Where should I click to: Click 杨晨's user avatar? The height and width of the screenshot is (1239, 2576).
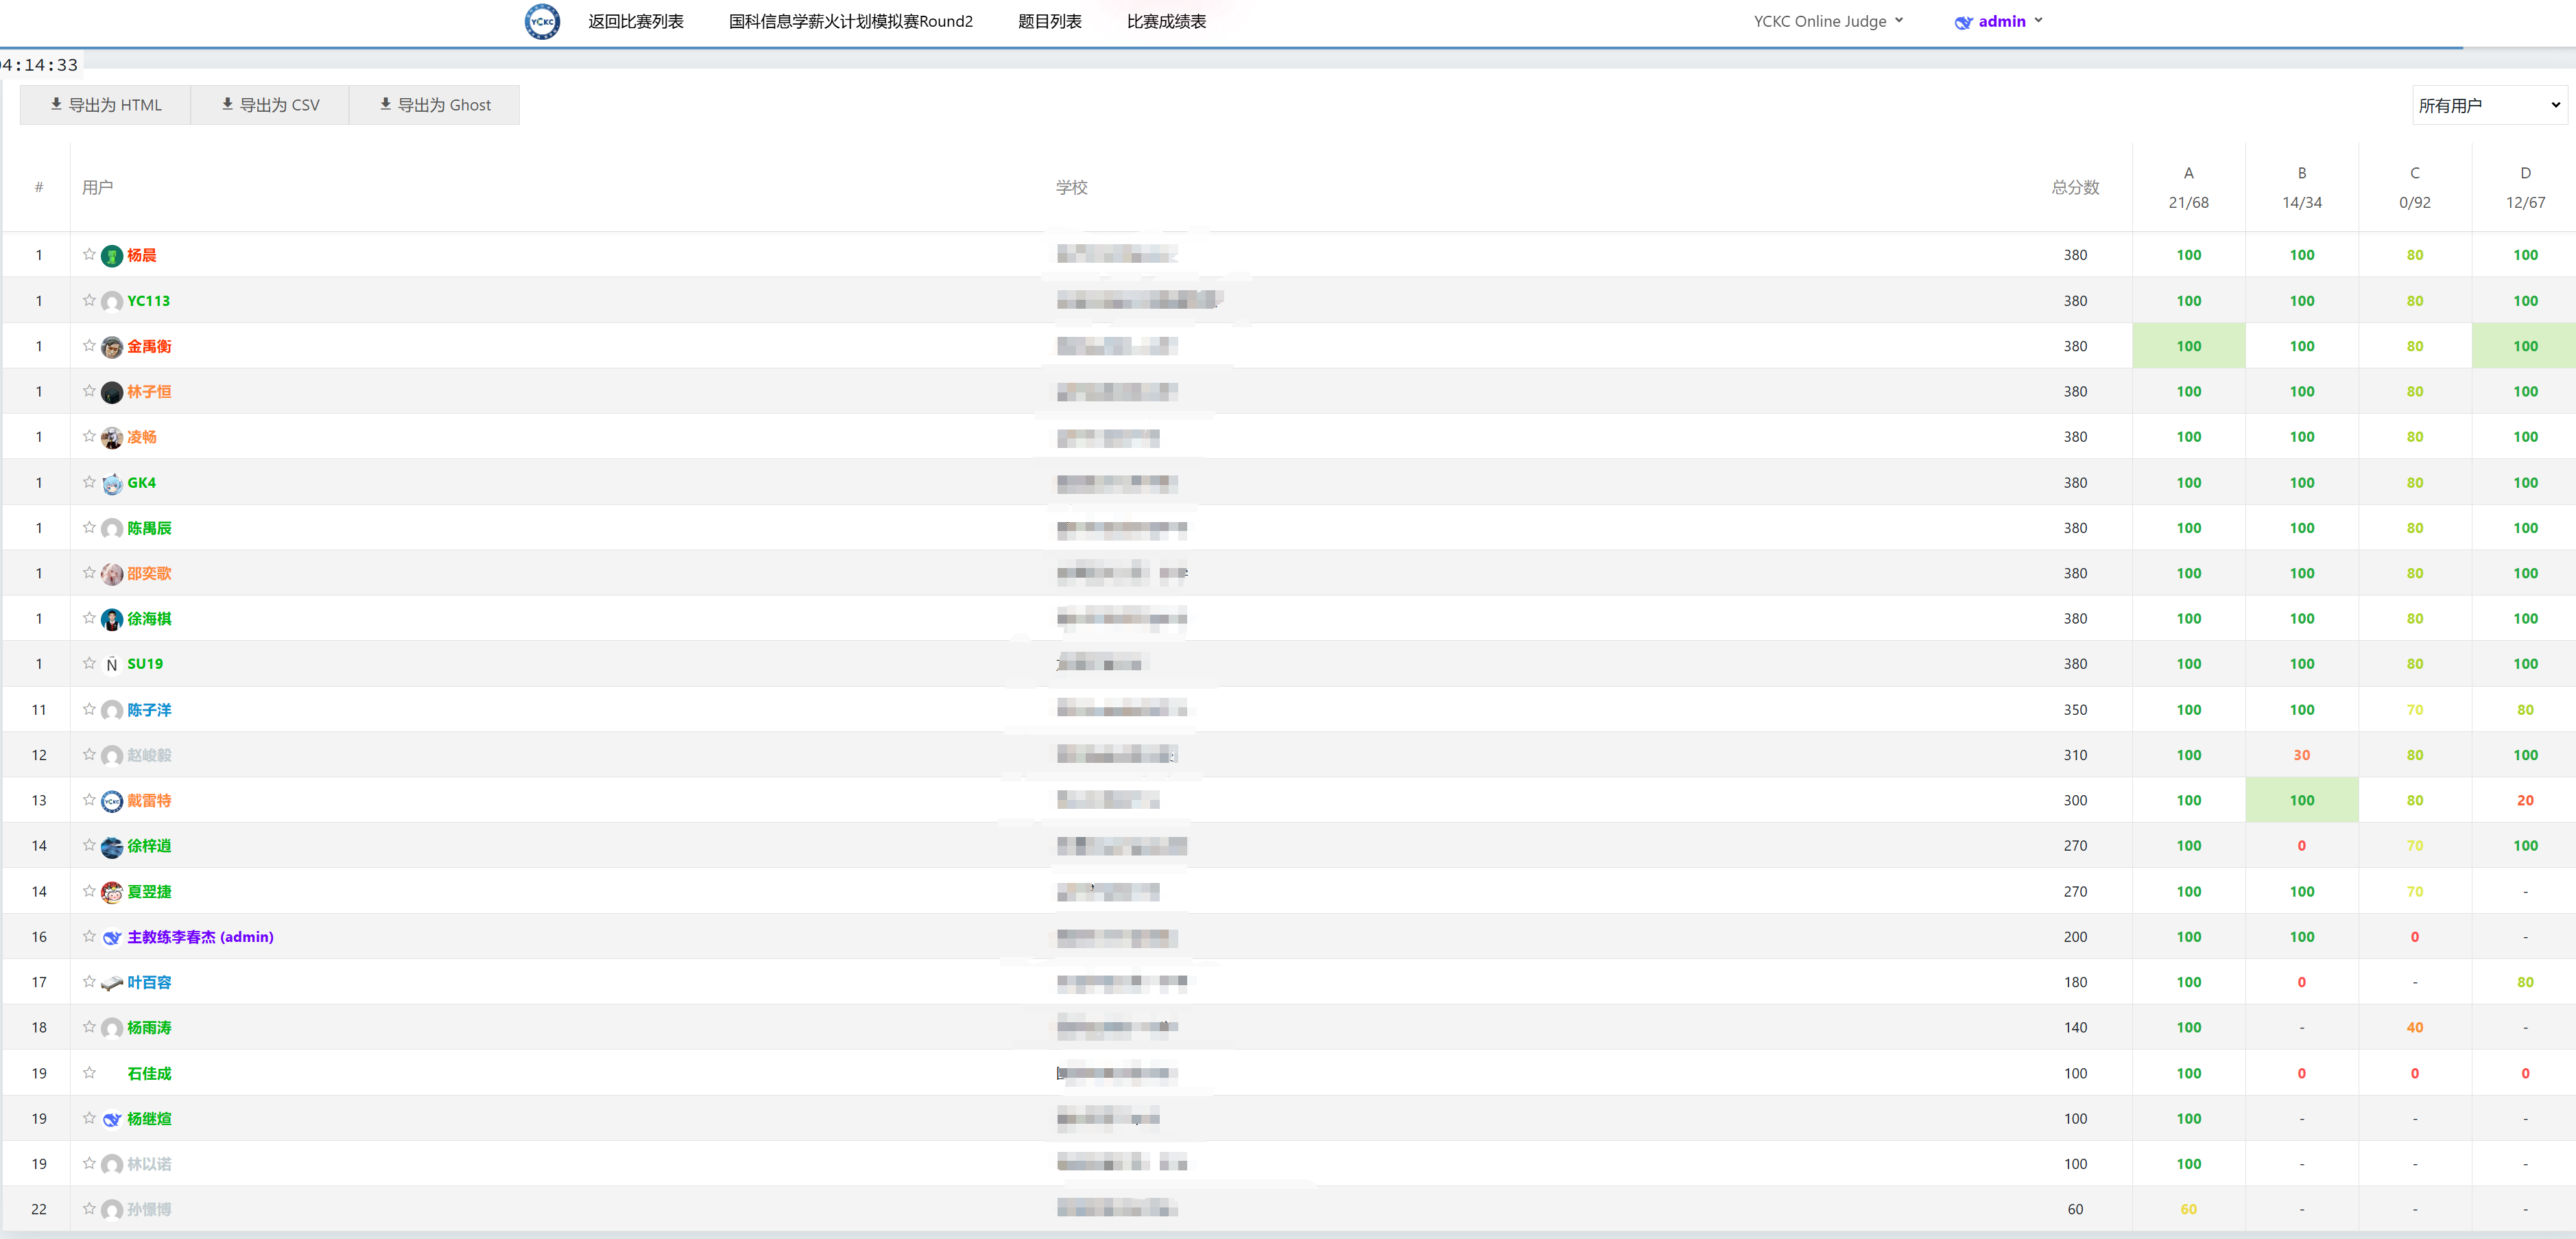coord(112,256)
